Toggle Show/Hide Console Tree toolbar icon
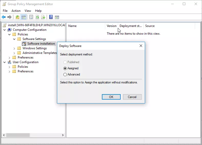Screen dimensions: 202x145 pos(23,17)
